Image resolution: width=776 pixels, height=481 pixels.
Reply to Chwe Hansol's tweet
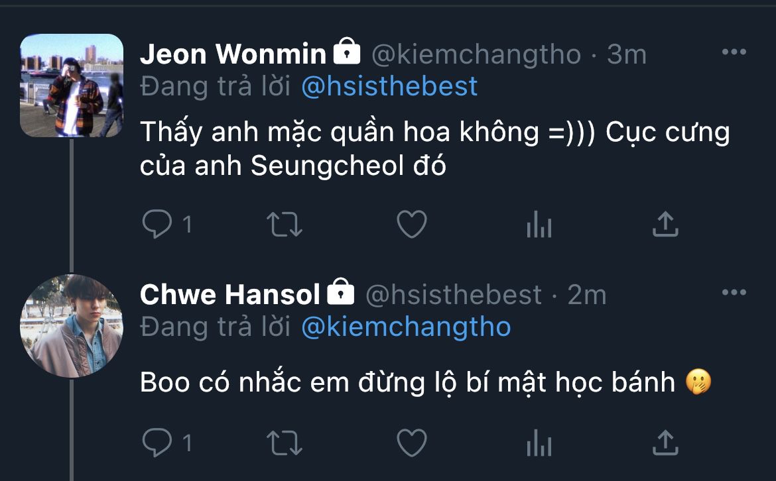[157, 443]
